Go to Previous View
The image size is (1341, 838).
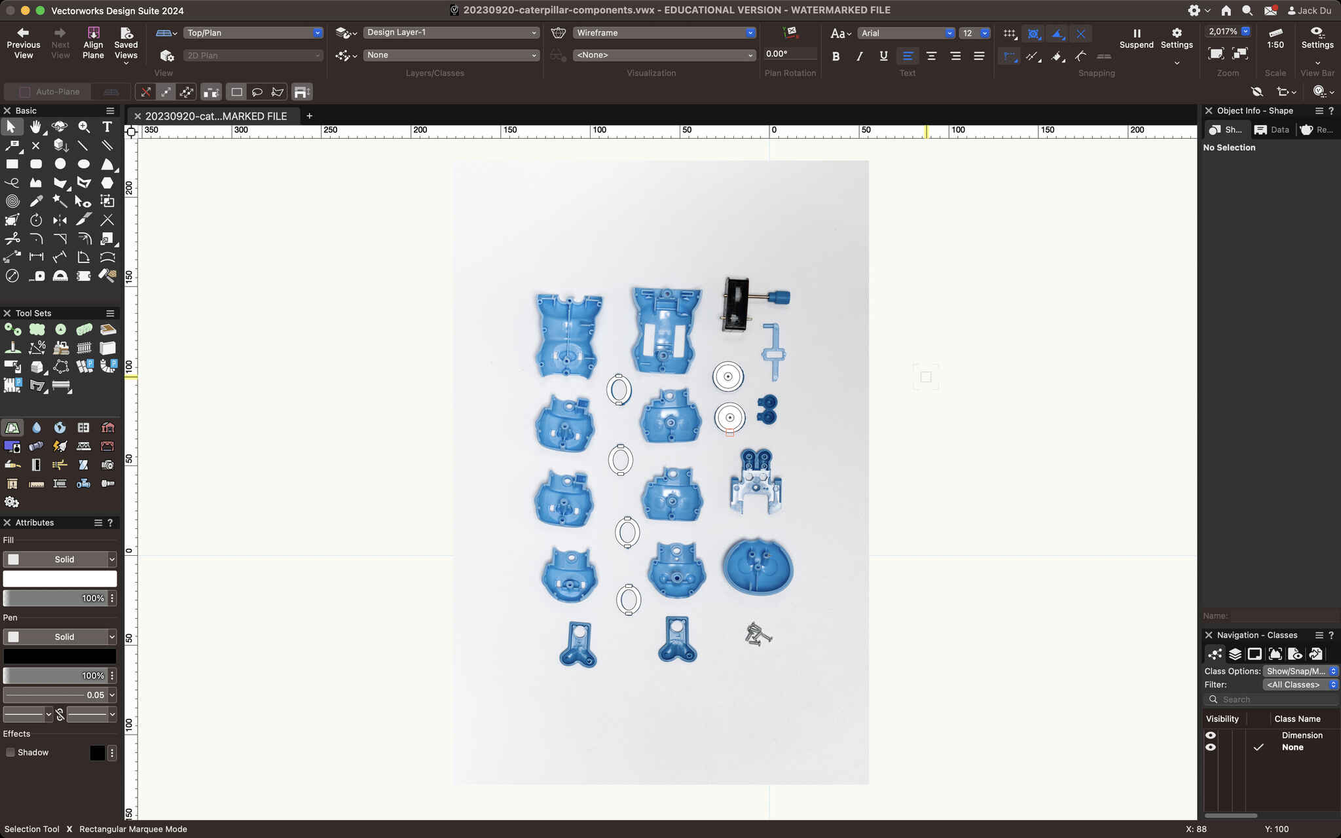click(x=23, y=43)
